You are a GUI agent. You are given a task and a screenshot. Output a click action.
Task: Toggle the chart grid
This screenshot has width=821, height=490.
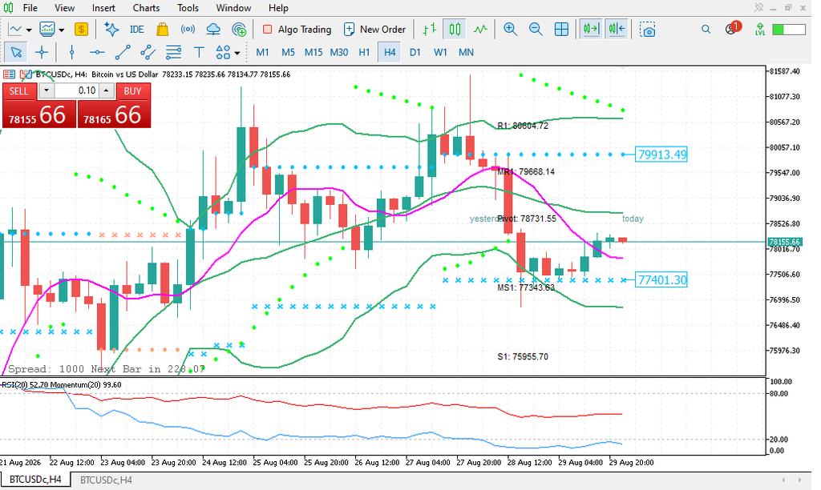click(x=560, y=30)
